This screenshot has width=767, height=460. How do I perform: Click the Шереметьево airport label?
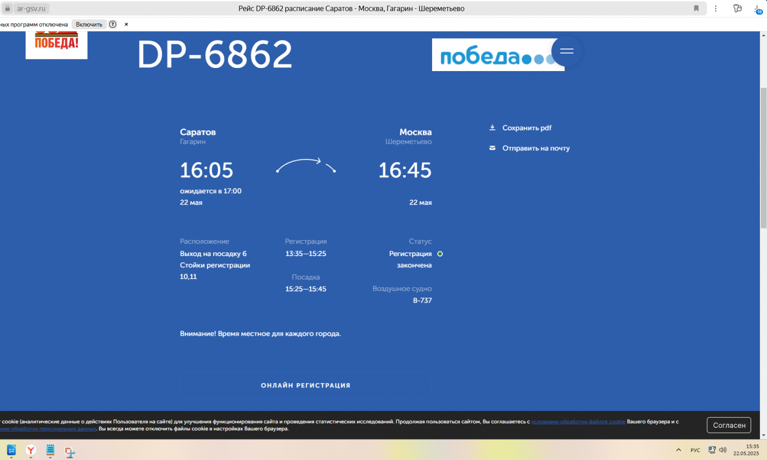click(409, 142)
